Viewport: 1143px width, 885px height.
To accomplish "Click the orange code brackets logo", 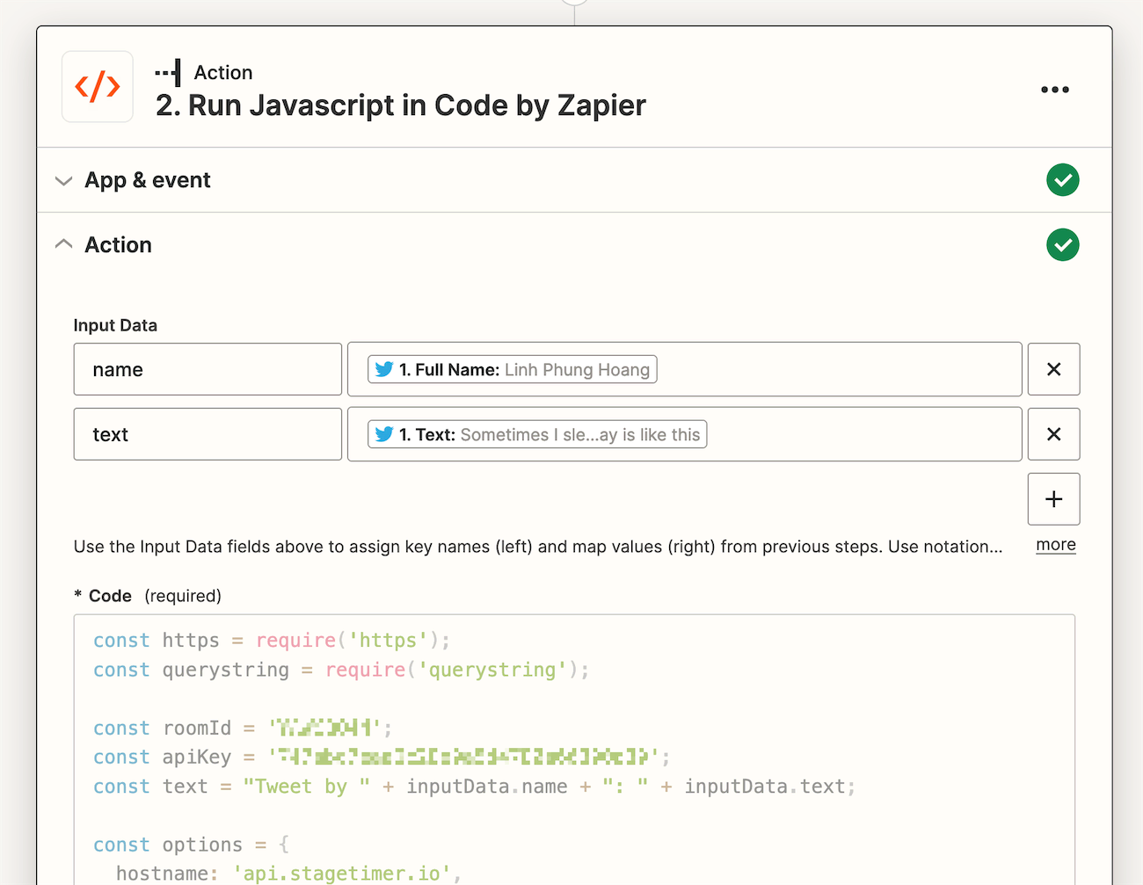I will pyautogui.click(x=97, y=86).
